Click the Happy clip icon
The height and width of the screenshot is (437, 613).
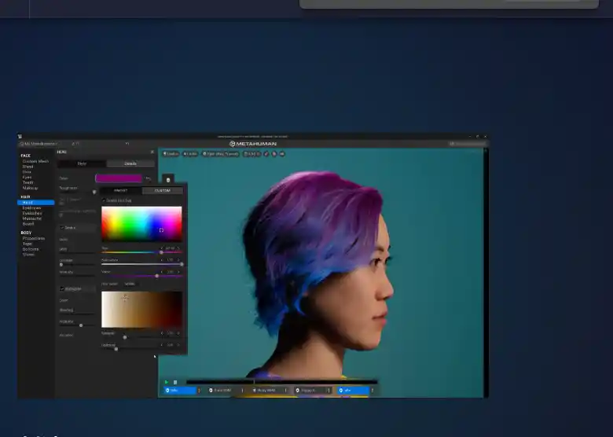(x=298, y=390)
